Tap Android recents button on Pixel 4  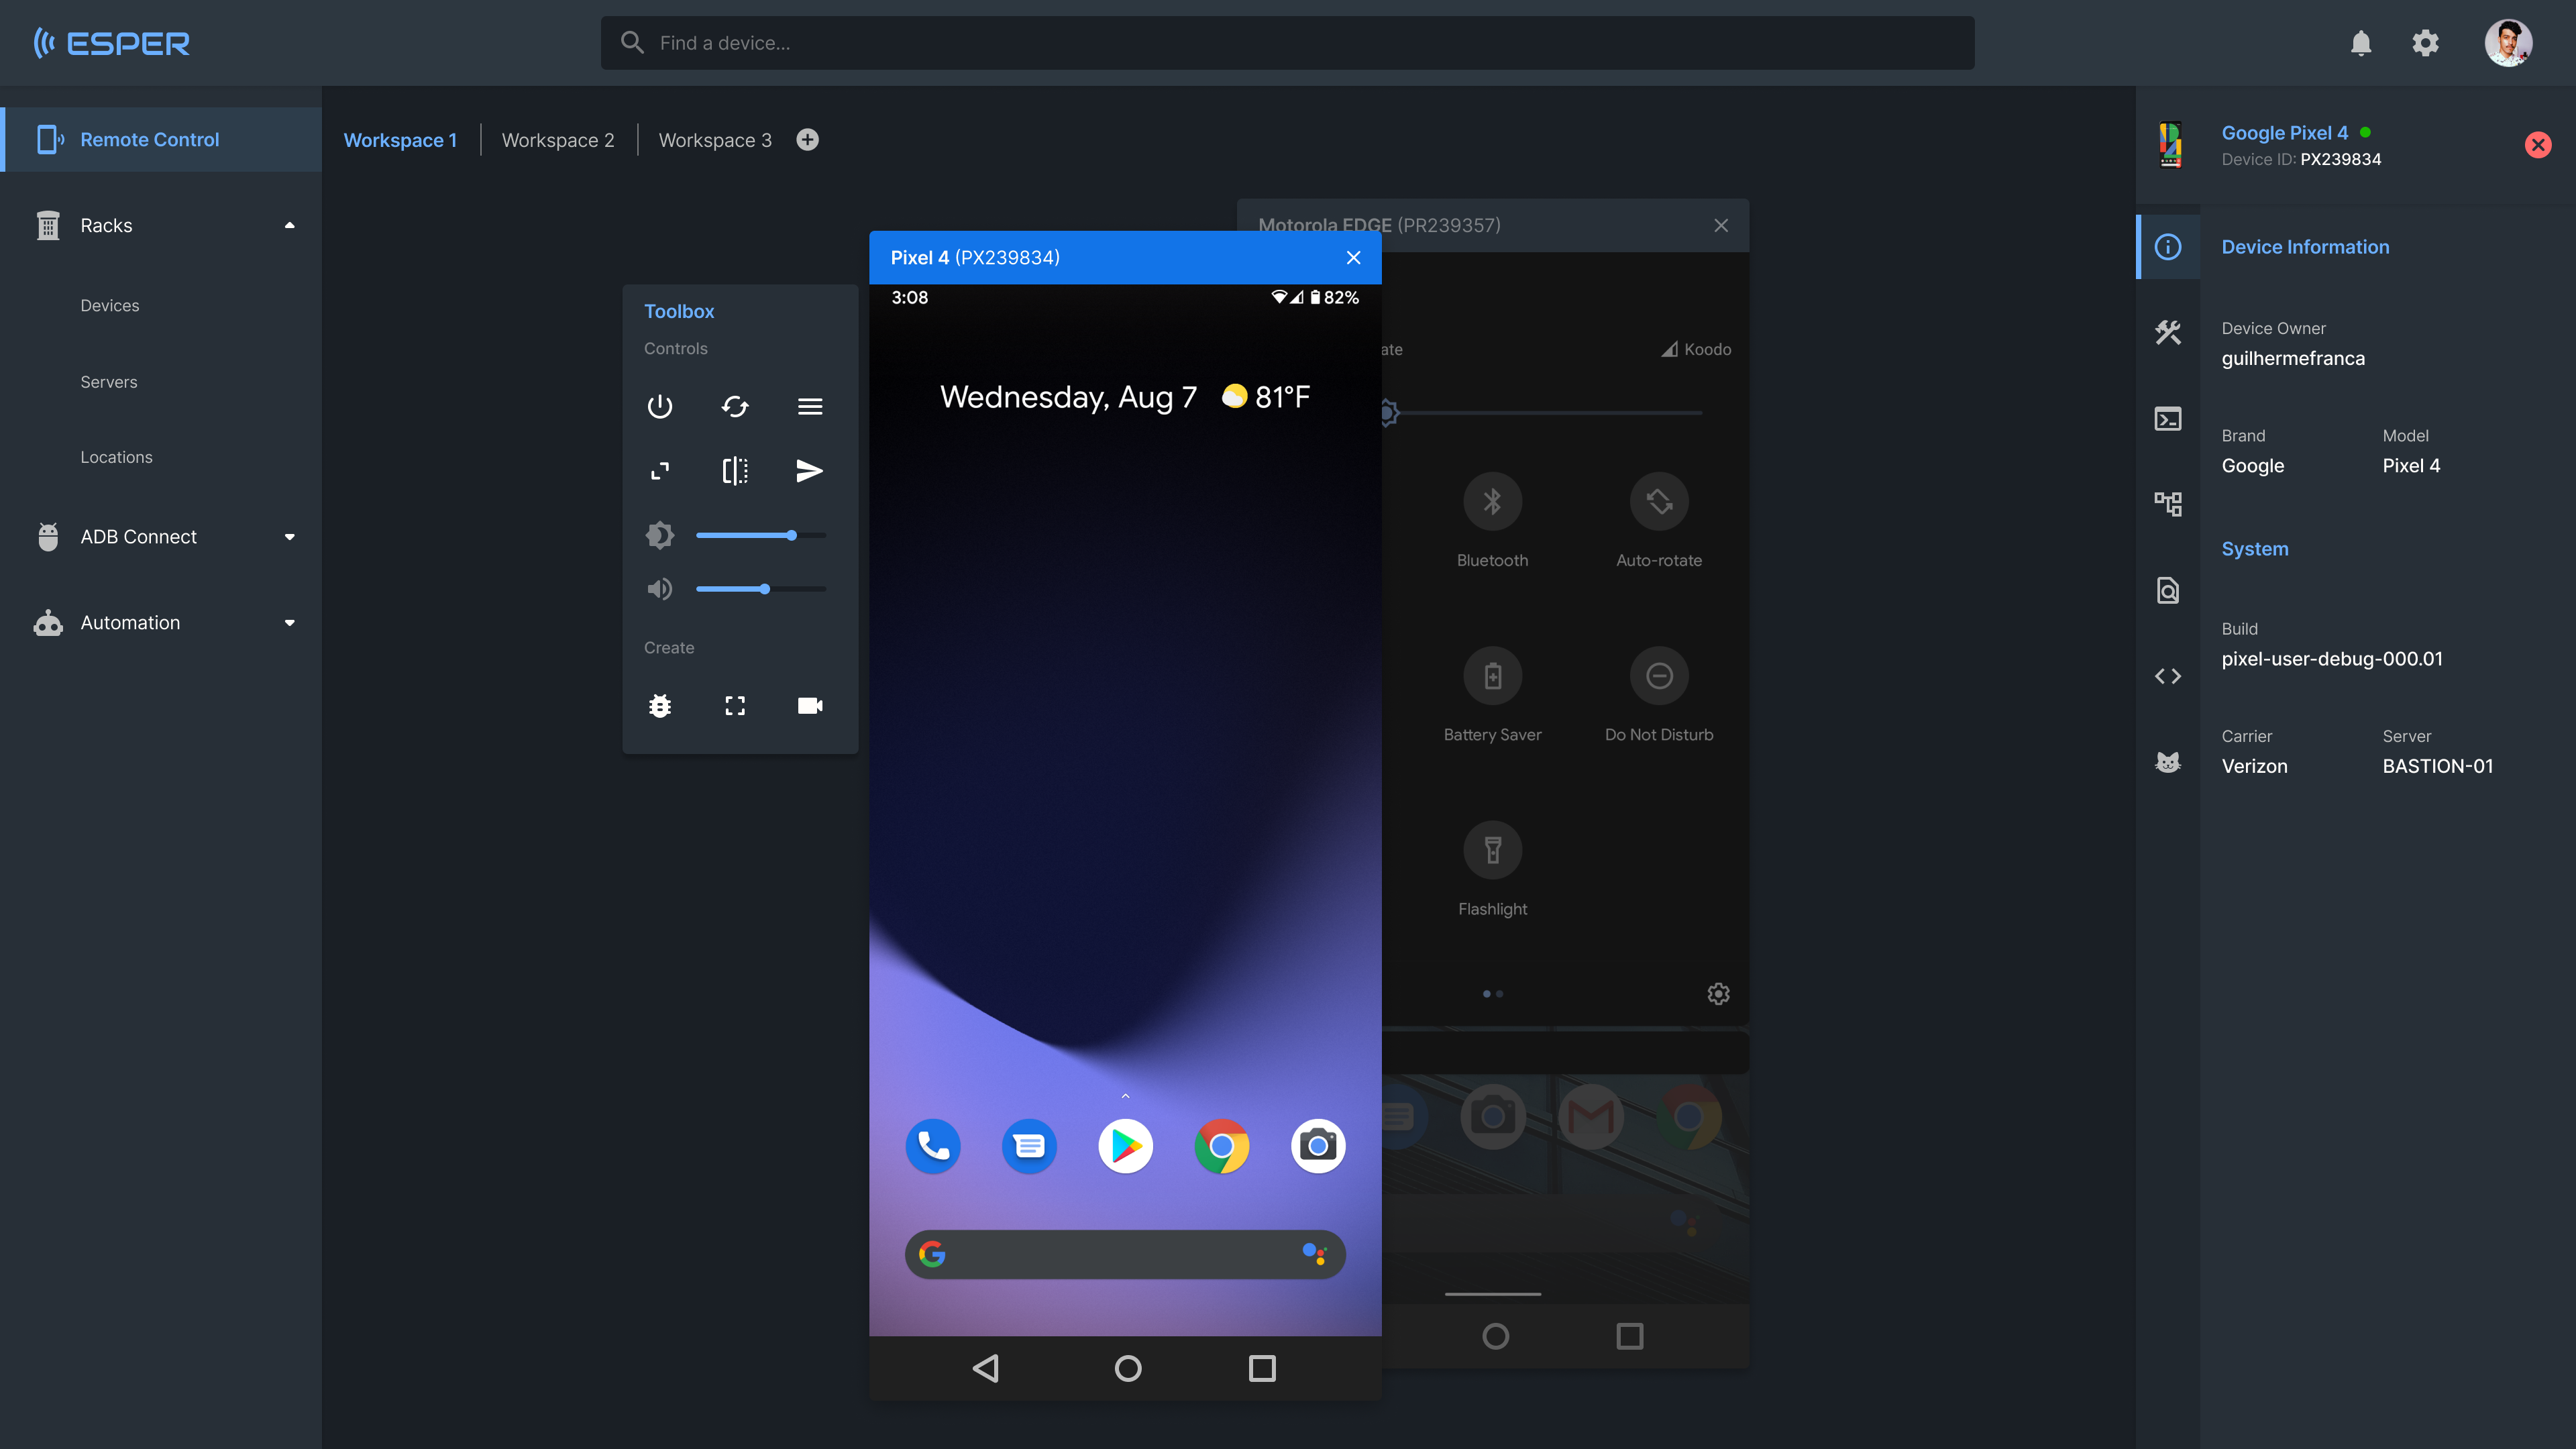click(x=1262, y=1368)
